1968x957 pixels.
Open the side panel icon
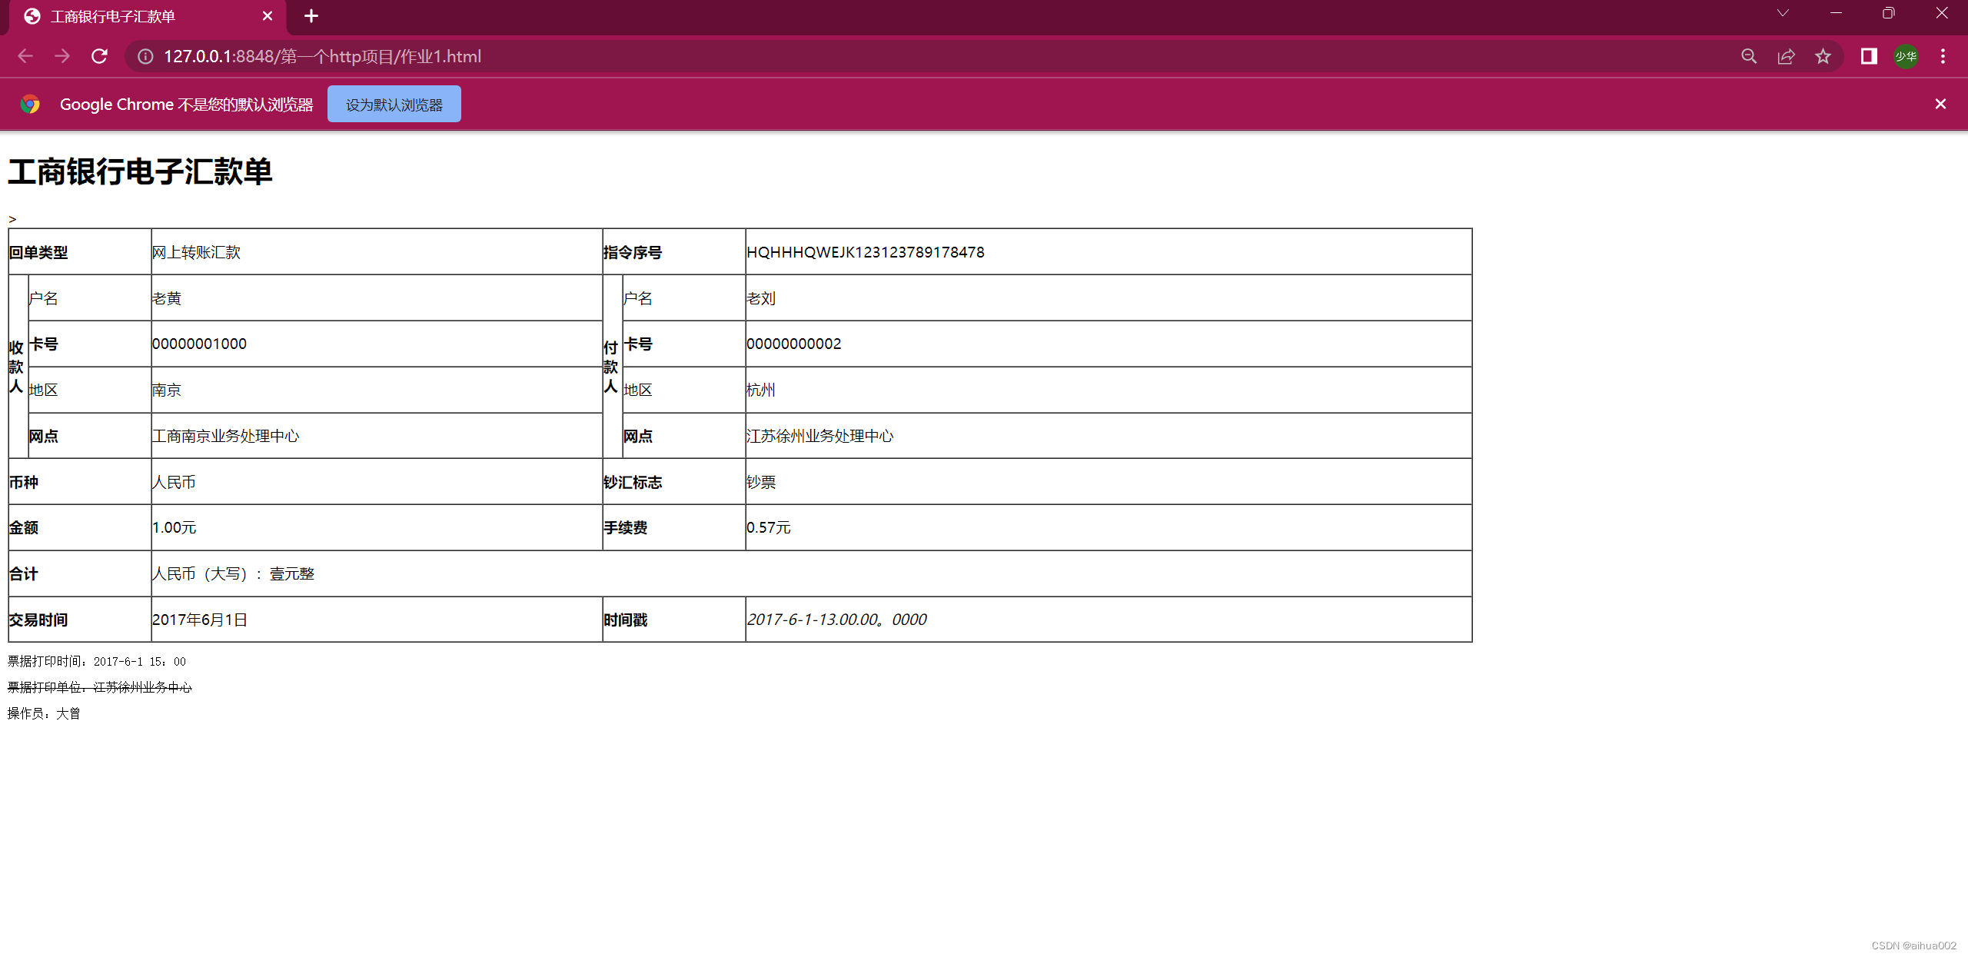pos(1869,56)
